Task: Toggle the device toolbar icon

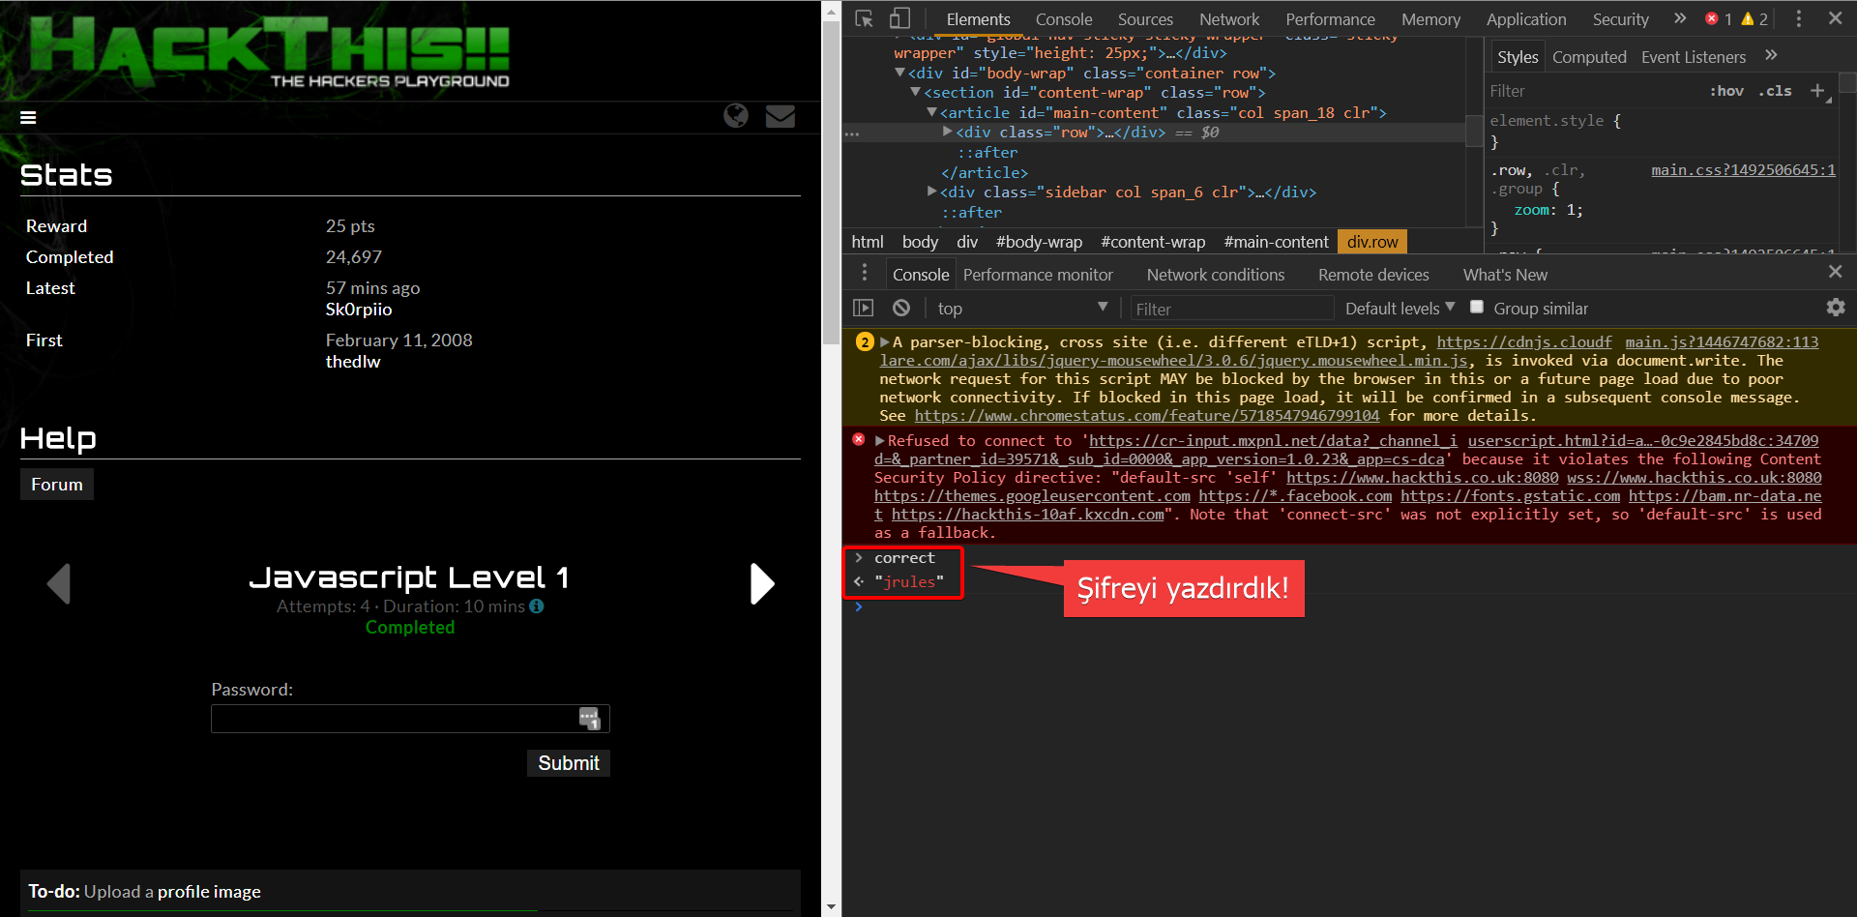Action: (899, 18)
